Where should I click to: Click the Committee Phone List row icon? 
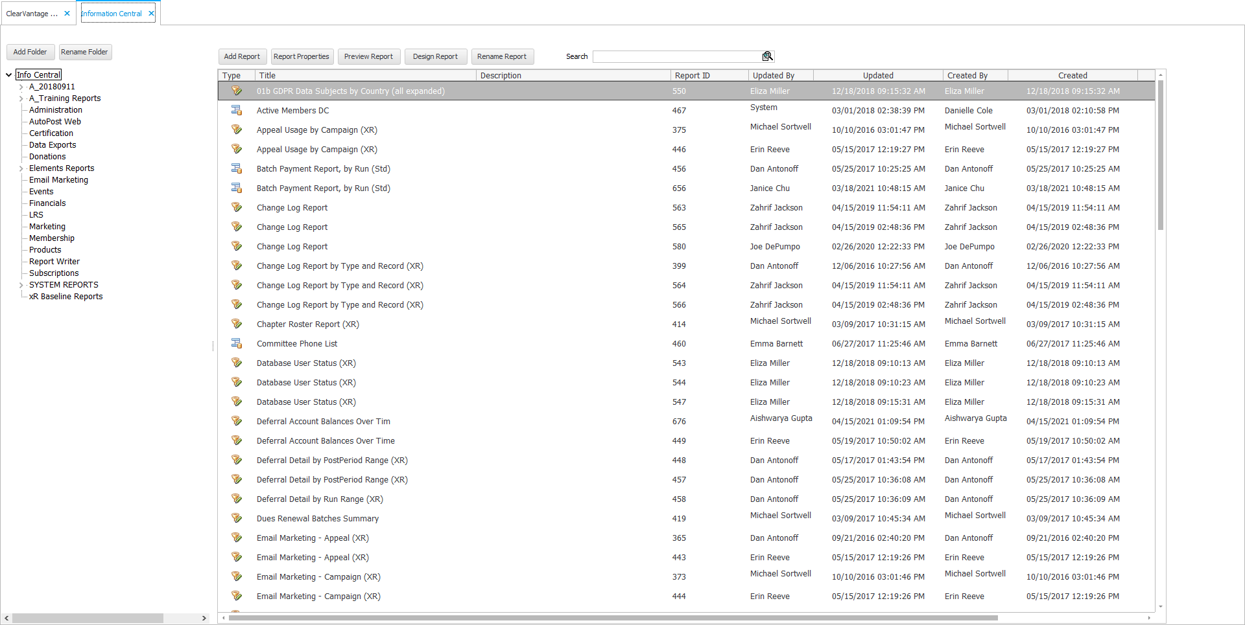[x=237, y=343]
